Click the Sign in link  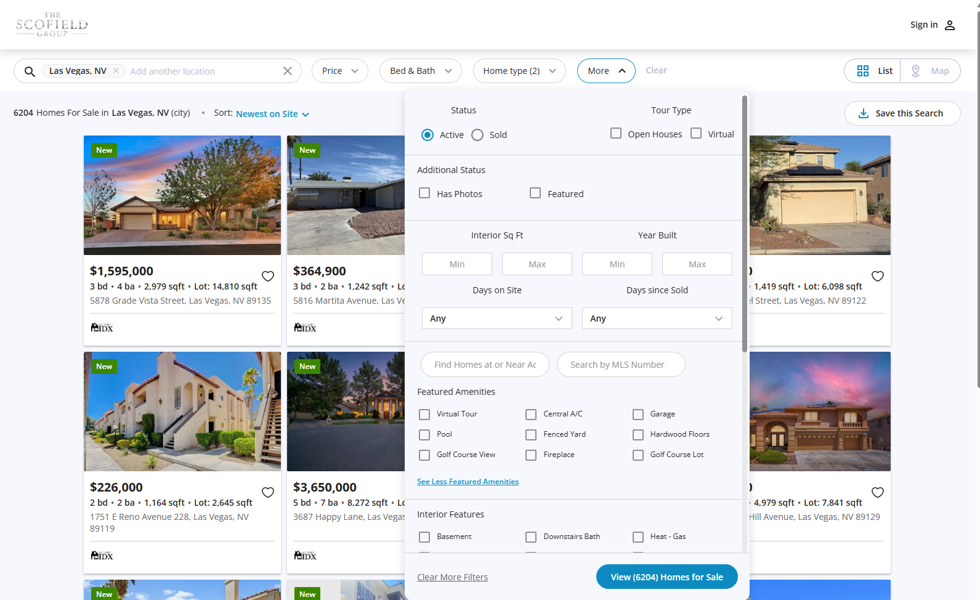click(924, 25)
